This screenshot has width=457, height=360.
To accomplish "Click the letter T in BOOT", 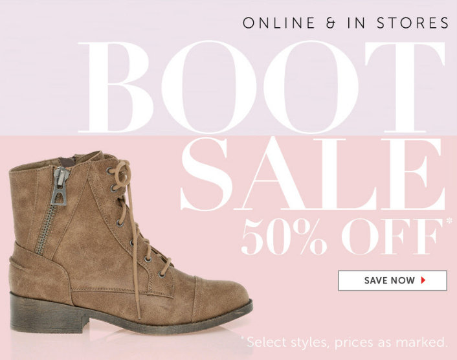I will click(x=405, y=87).
